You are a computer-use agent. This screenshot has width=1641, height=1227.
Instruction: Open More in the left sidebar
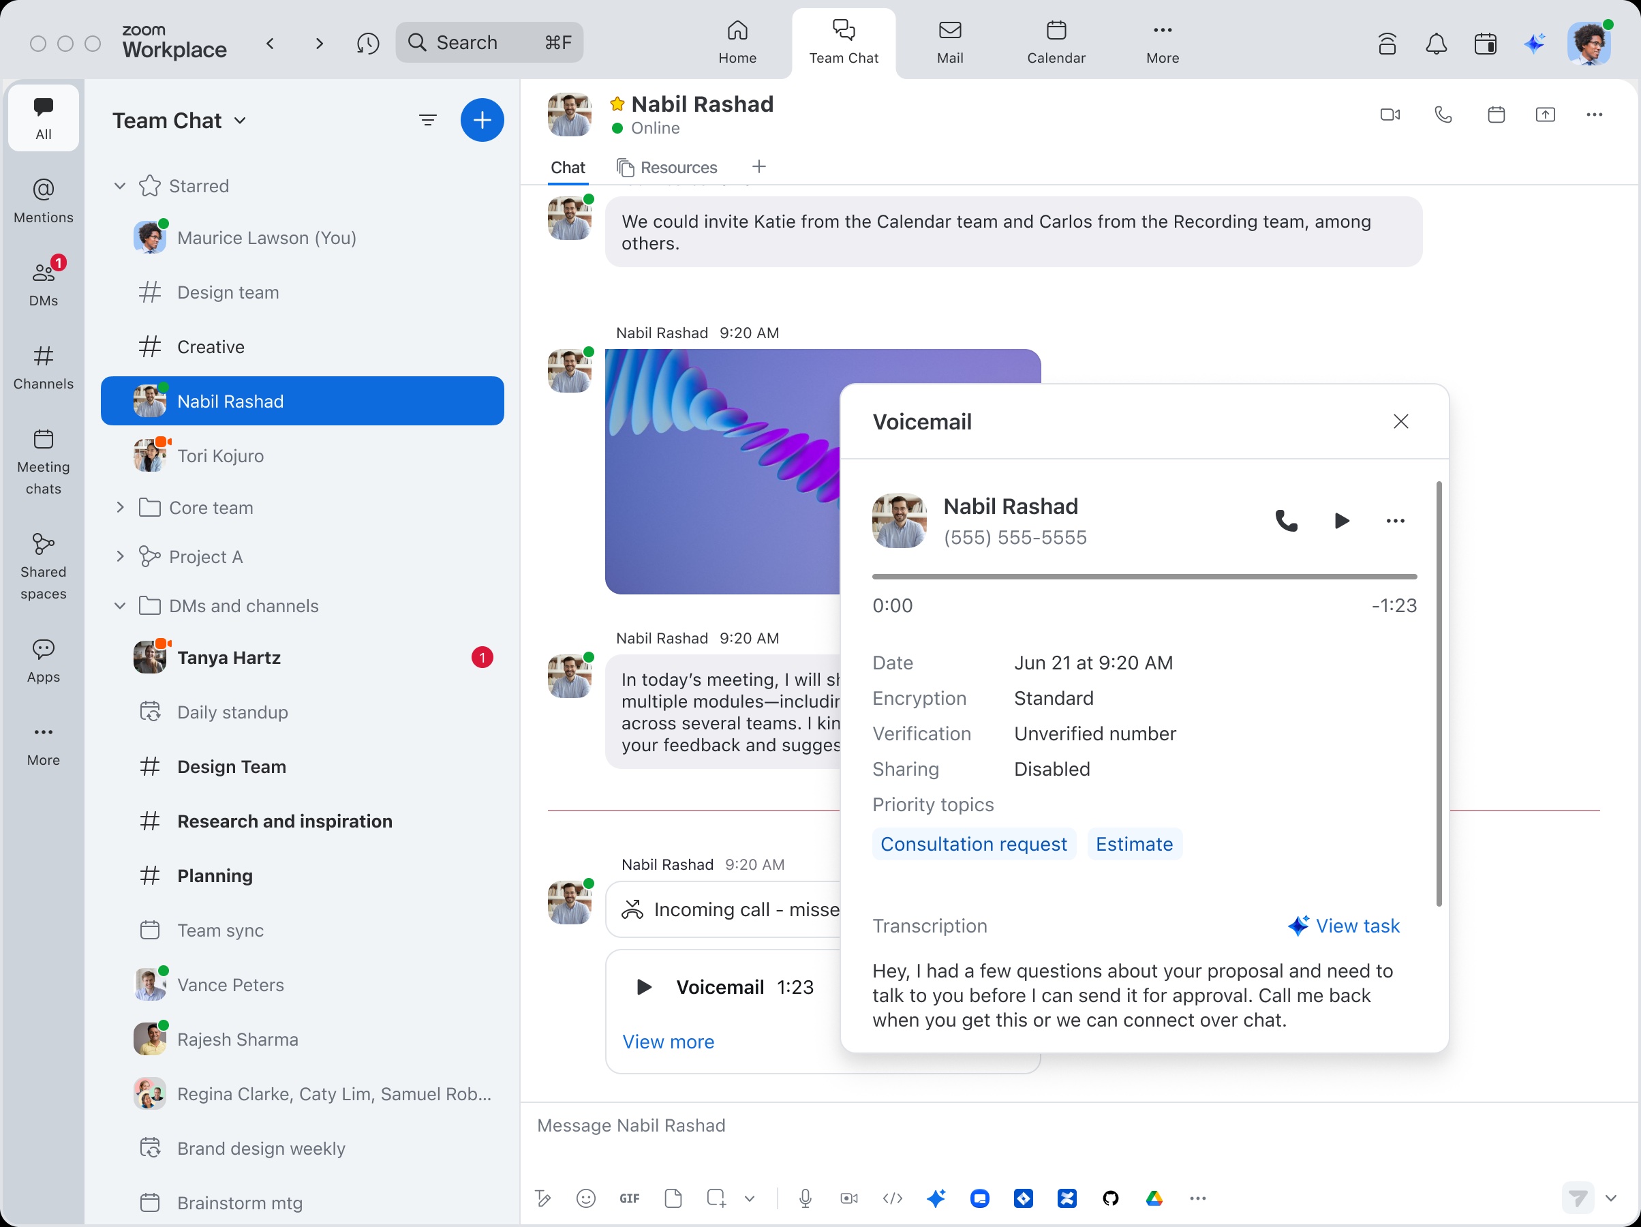click(x=43, y=744)
